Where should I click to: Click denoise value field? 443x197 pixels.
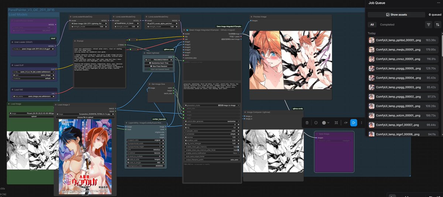tap(212, 137)
